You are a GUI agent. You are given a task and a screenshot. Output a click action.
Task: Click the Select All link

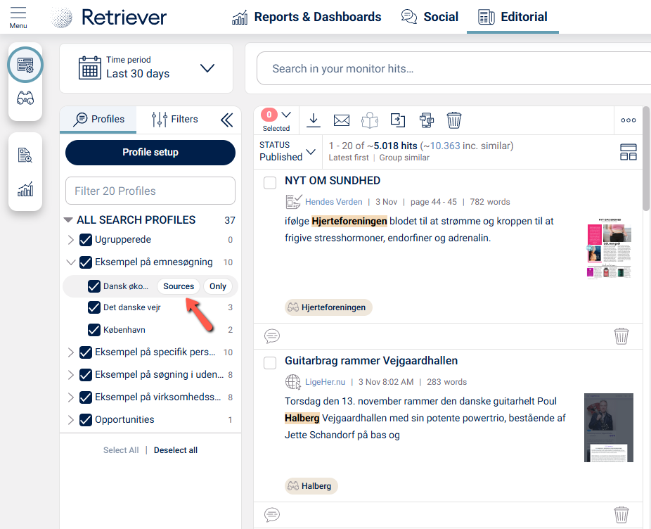pyautogui.click(x=121, y=450)
